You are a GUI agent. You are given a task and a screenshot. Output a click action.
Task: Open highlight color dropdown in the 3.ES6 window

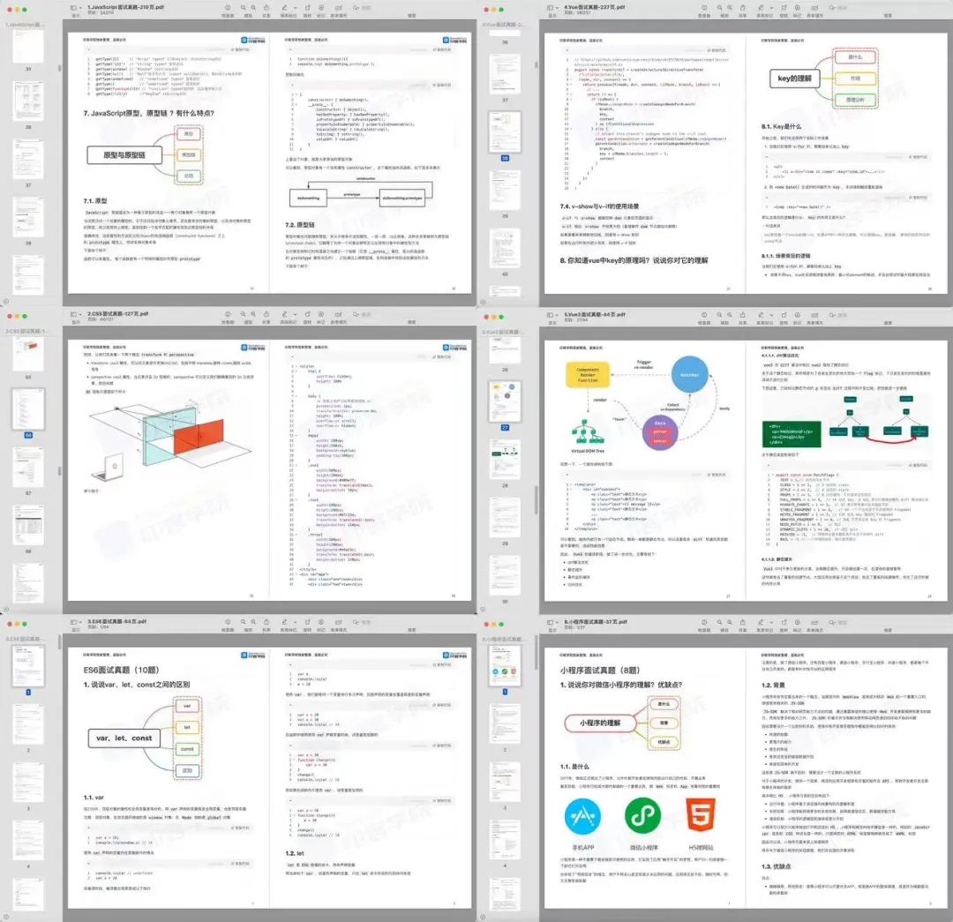[x=295, y=622]
